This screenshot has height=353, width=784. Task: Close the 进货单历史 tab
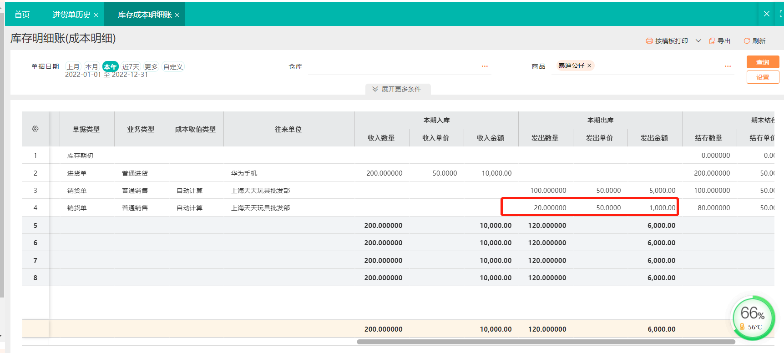96,15
